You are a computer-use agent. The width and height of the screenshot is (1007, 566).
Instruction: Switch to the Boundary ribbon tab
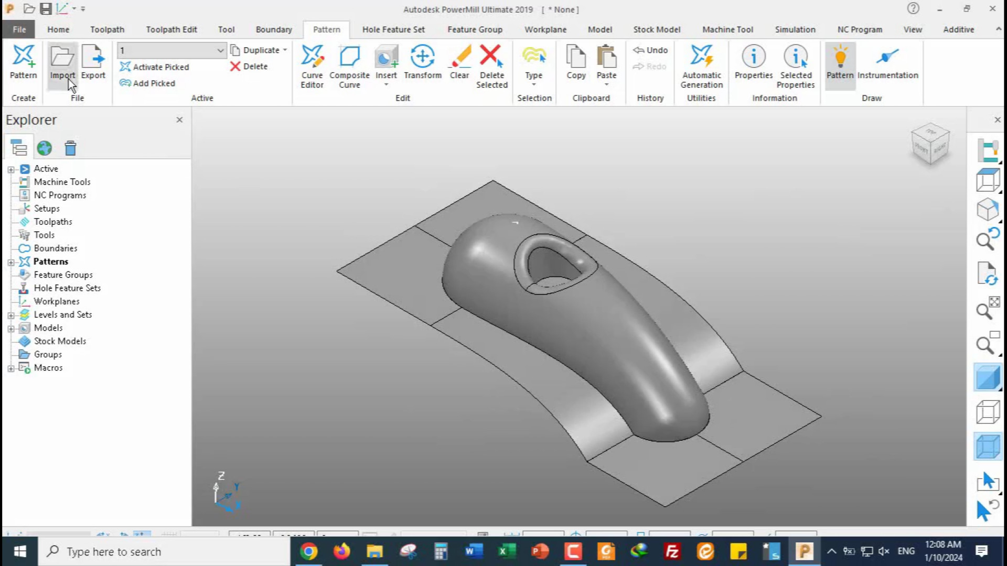click(274, 29)
